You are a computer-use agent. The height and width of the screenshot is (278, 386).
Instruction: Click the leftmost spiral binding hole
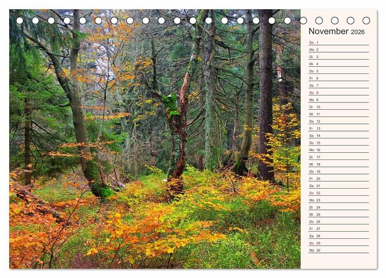coord(20,21)
